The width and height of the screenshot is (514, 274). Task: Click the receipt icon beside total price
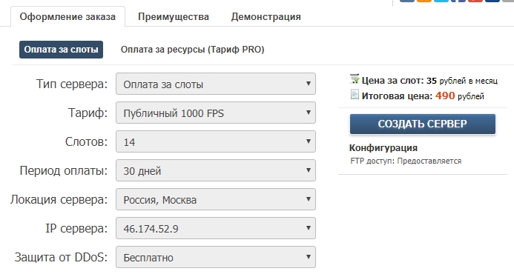click(x=355, y=95)
